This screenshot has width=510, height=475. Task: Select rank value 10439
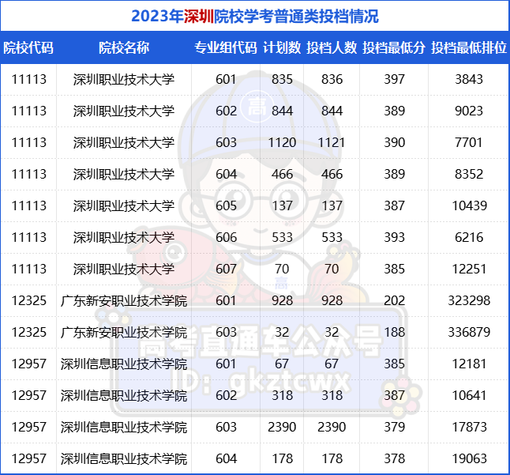click(470, 205)
